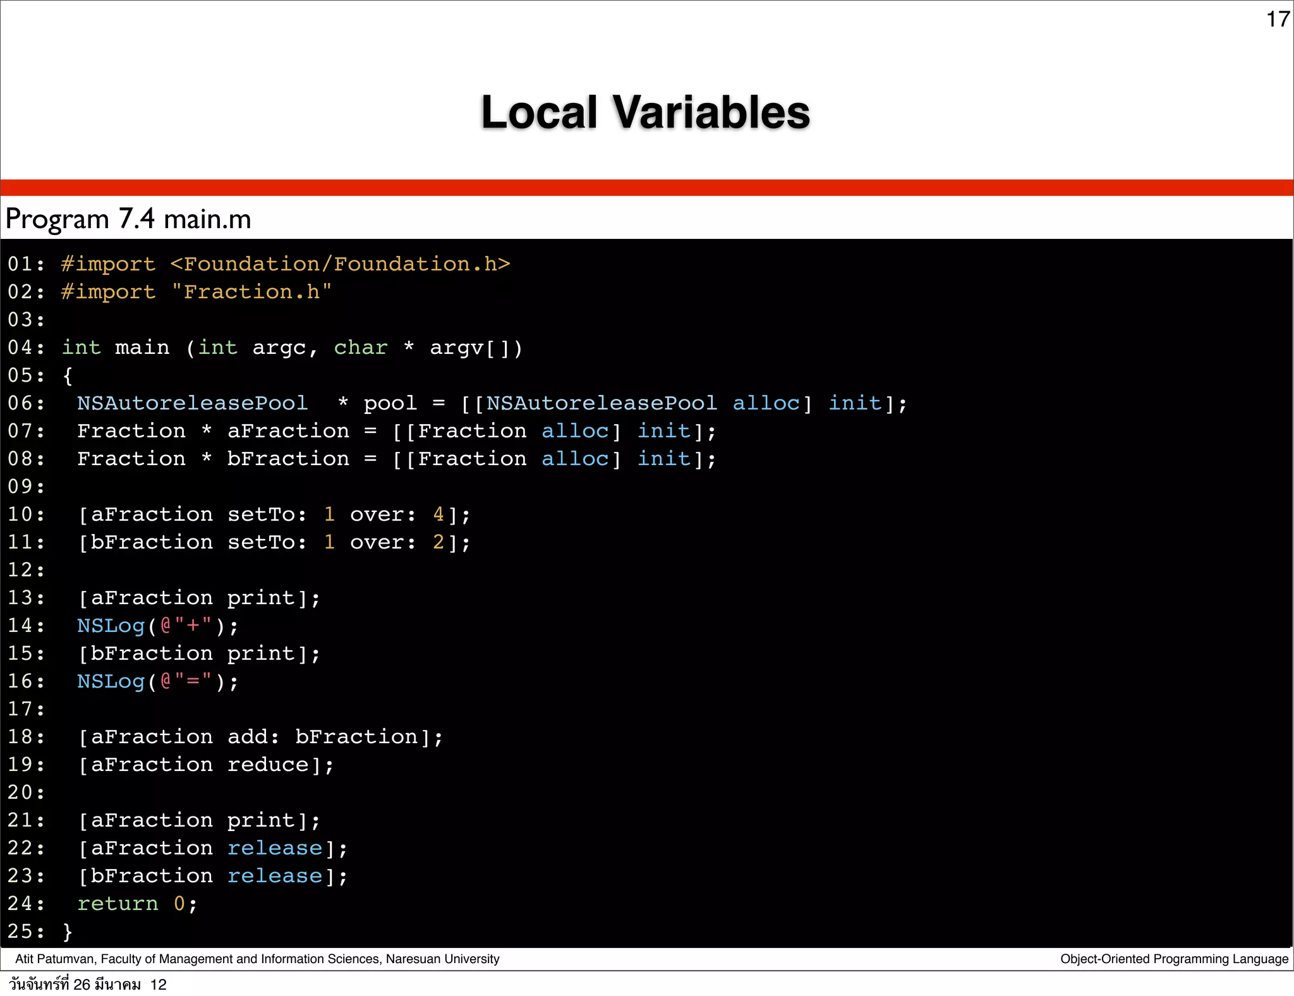Click the red horizontal divider bar
Image resolution: width=1294 pixels, height=996 pixels.
tap(647, 188)
